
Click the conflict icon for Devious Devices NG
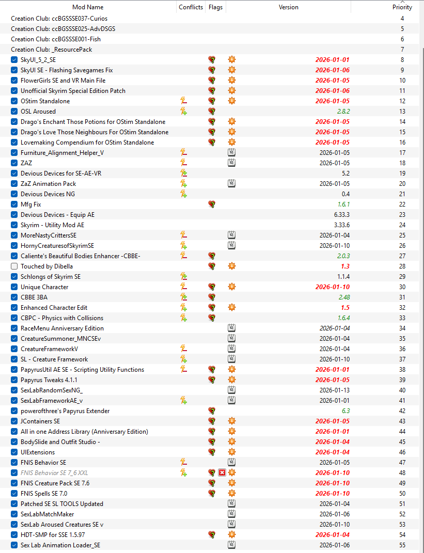click(183, 194)
